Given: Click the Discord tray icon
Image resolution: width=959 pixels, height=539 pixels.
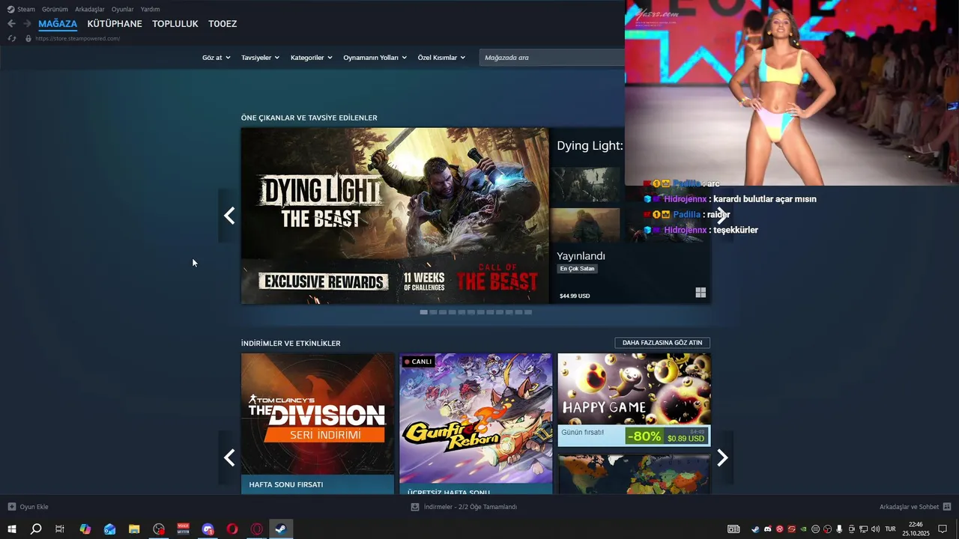Looking at the screenshot, I should pos(768,529).
